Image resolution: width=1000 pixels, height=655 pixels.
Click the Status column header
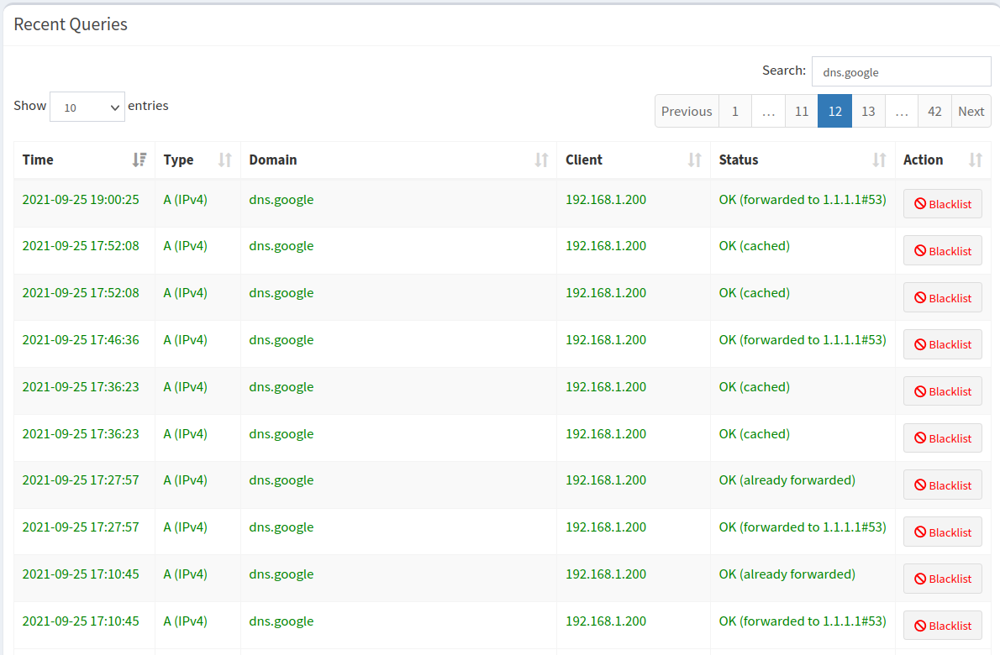pos(803,160)
